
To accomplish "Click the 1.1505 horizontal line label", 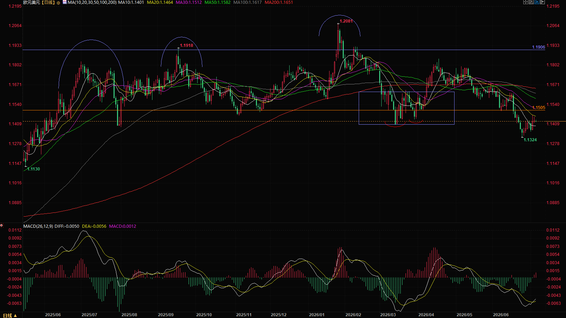I will click(539, 108).
